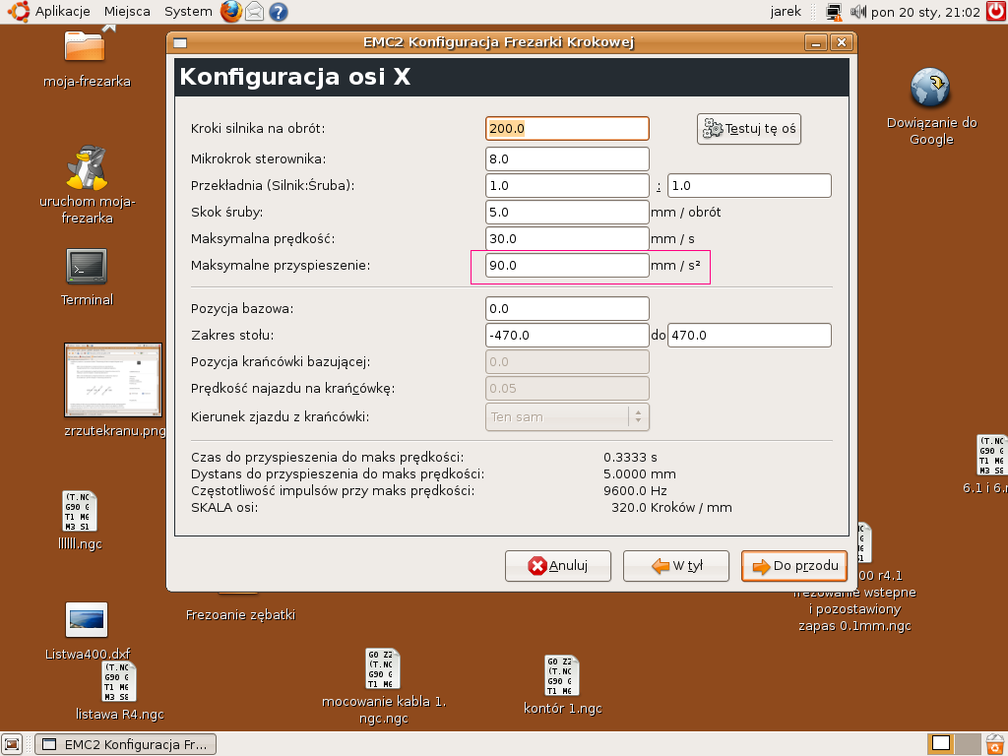Click the Maksymalna prędkość field
The height and width of the screenshot is (756, 1008).
click(567, 238)
